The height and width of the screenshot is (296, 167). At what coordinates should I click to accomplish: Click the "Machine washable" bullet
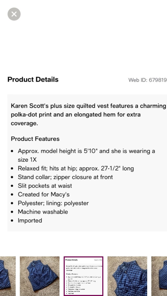(43, 212)
